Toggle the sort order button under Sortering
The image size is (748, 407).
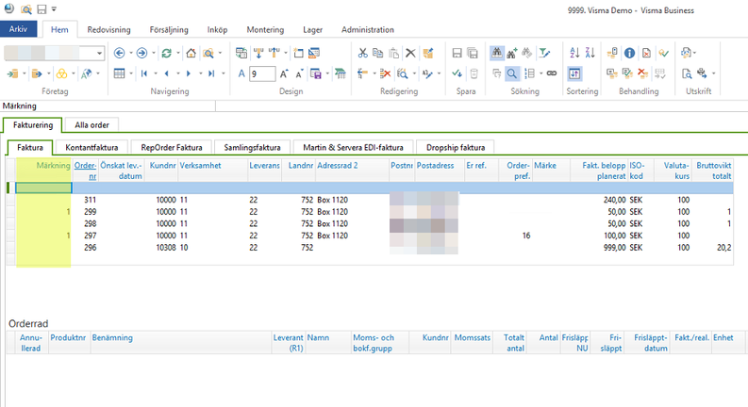coord(574,73)
